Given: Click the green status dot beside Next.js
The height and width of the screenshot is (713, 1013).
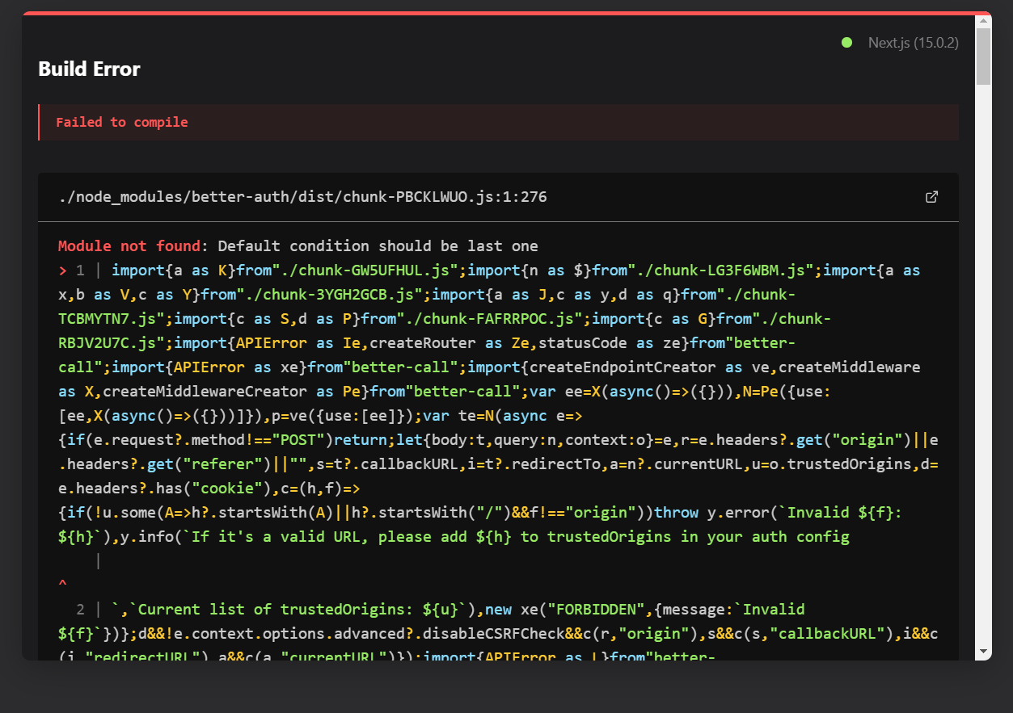Looking at the screenshot, I should [846, 43].
